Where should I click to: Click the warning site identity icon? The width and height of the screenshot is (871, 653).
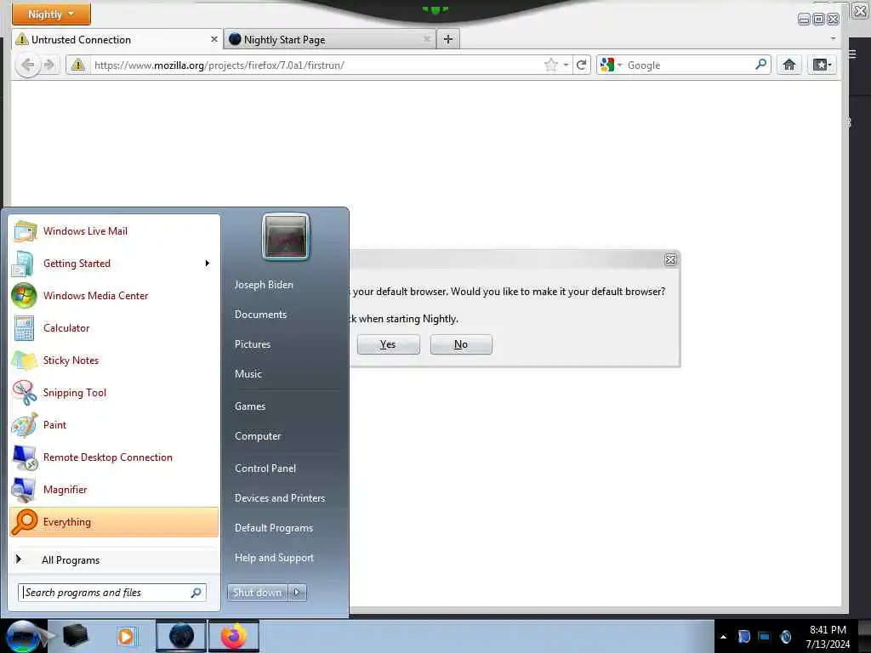(78, 65)
